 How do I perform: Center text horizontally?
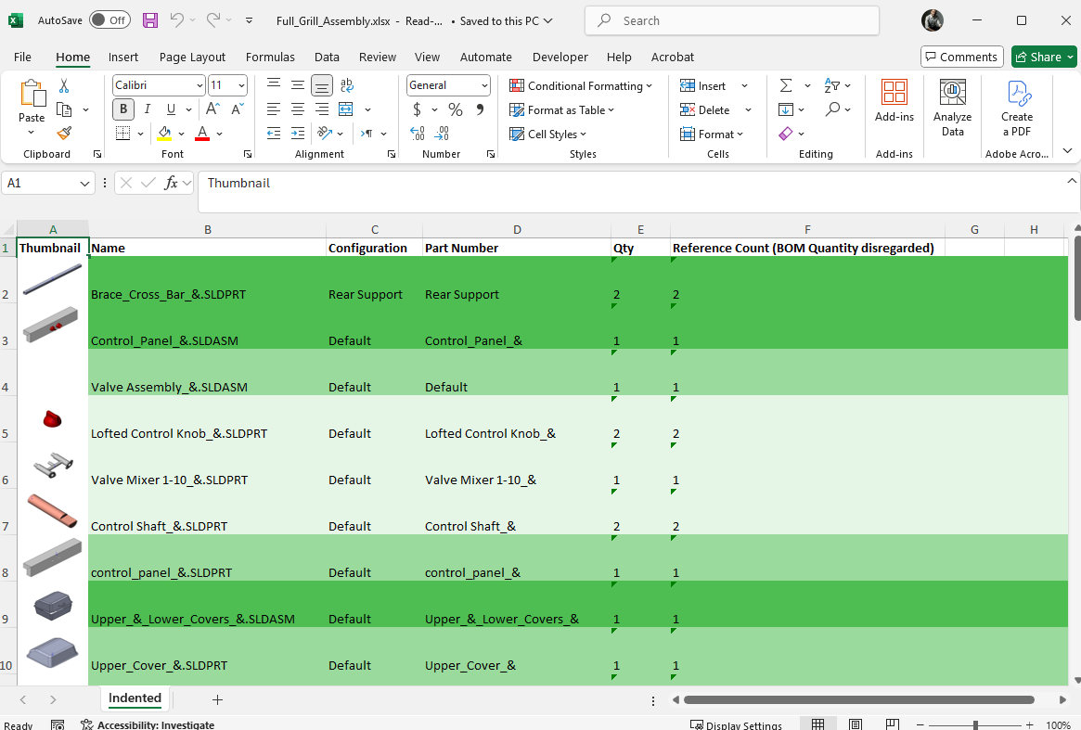click(x=298, y=109)
